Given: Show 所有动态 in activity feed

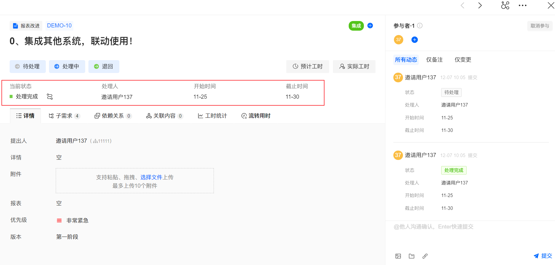Looking at the screenshot, I should pos(406,60).
